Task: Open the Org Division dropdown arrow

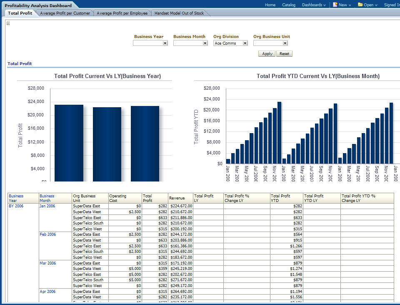Action: click(x=245, y=43)
